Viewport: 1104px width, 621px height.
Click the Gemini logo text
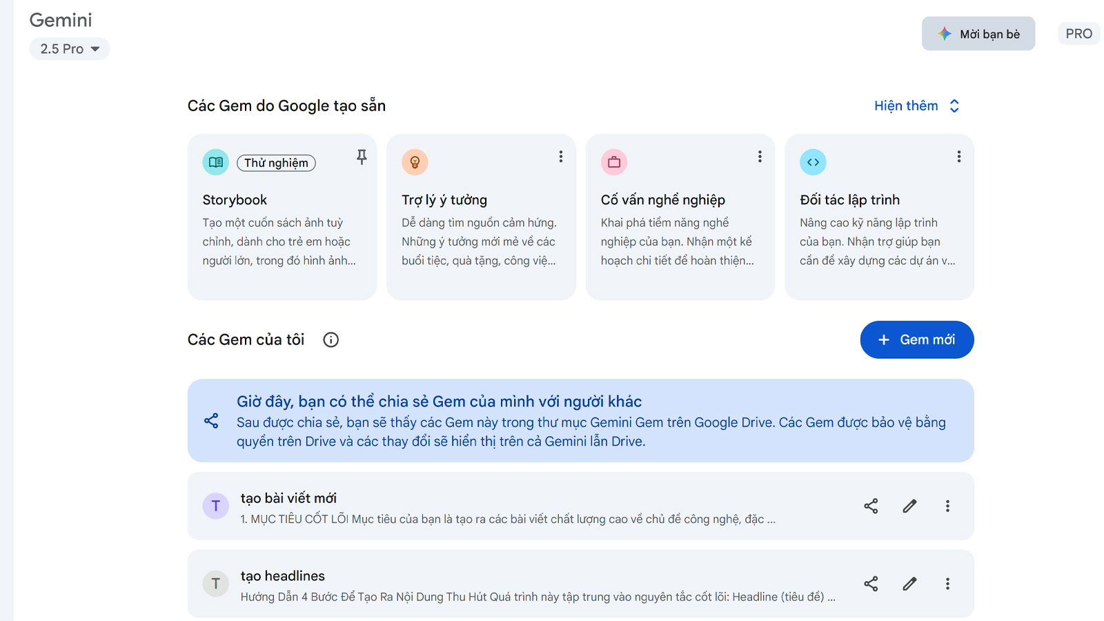(61, 20)
